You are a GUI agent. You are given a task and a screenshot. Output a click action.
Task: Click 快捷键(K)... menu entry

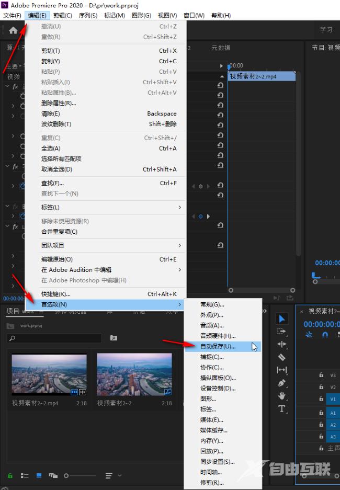pyautogui.click(x=106, y=294)
